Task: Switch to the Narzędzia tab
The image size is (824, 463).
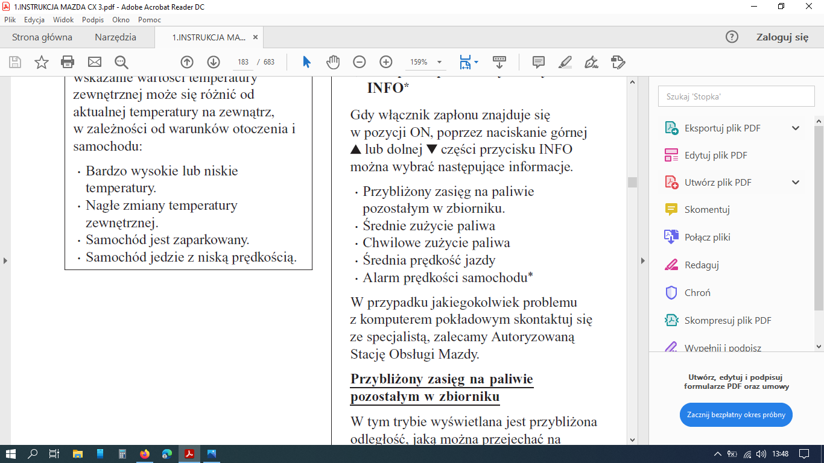Action: pyautogui.click(x=115, y=37)
